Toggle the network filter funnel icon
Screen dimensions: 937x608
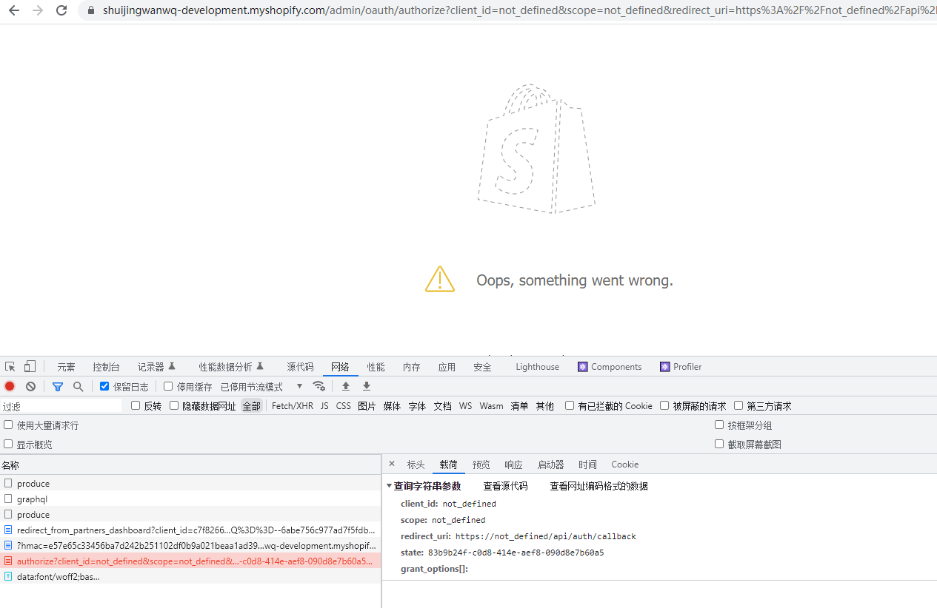58,386
